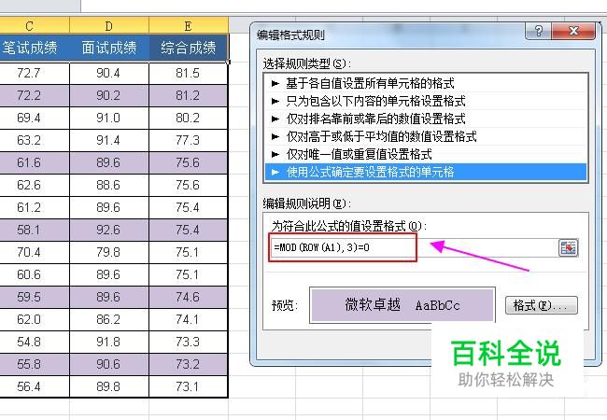Click cell with value 70.4

[34, 253]
